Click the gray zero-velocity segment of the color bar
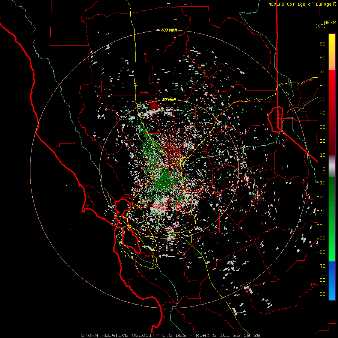This screenshot has height=338, width=338. point(332,166)
